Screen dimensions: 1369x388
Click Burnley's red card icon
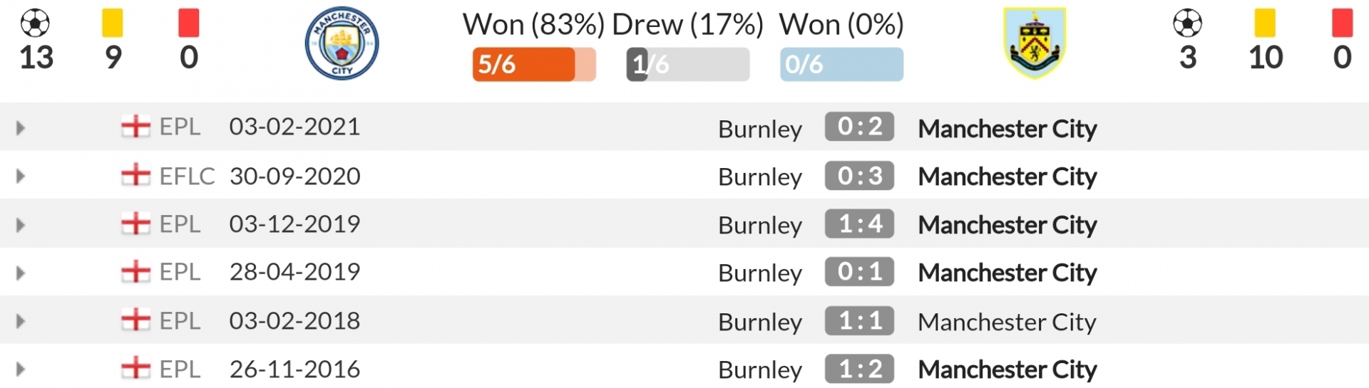pyautogui.click(x=1342, y=23)
